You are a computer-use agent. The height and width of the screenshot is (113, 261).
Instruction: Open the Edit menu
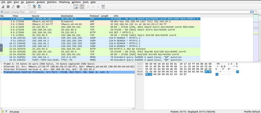coord(10,2)
